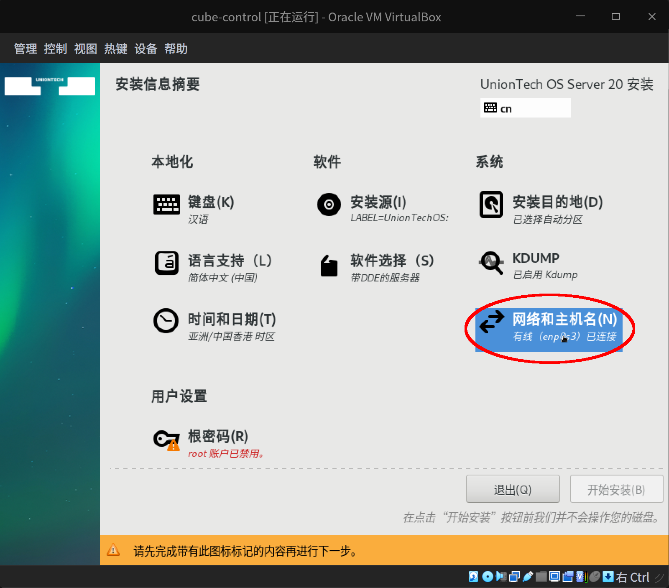
Task: Click the 安装目的地 disk icon
Action: 491,205
